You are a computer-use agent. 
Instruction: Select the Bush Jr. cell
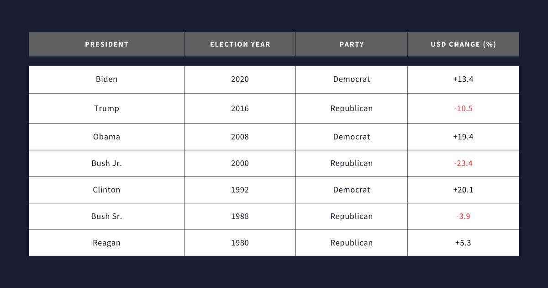106,163
